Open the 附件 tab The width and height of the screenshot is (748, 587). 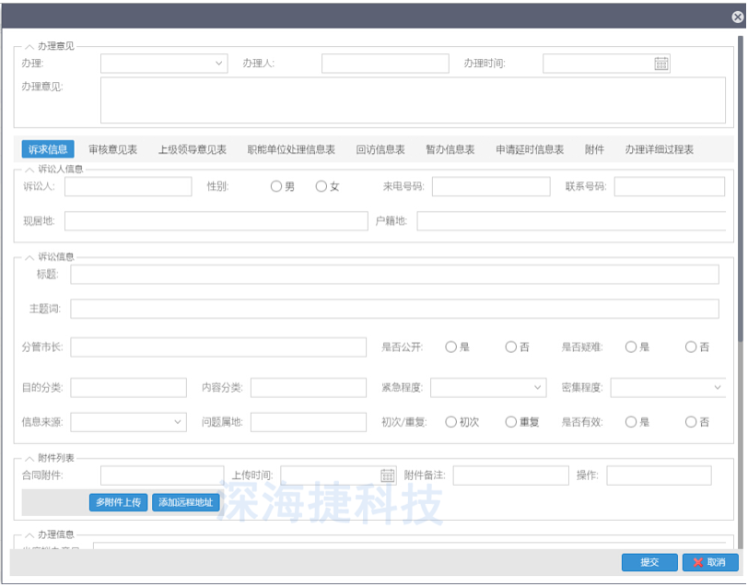pos(595,148)
